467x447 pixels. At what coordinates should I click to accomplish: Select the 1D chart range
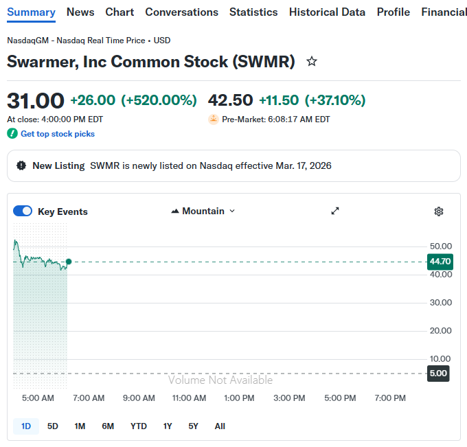point(26,426)
